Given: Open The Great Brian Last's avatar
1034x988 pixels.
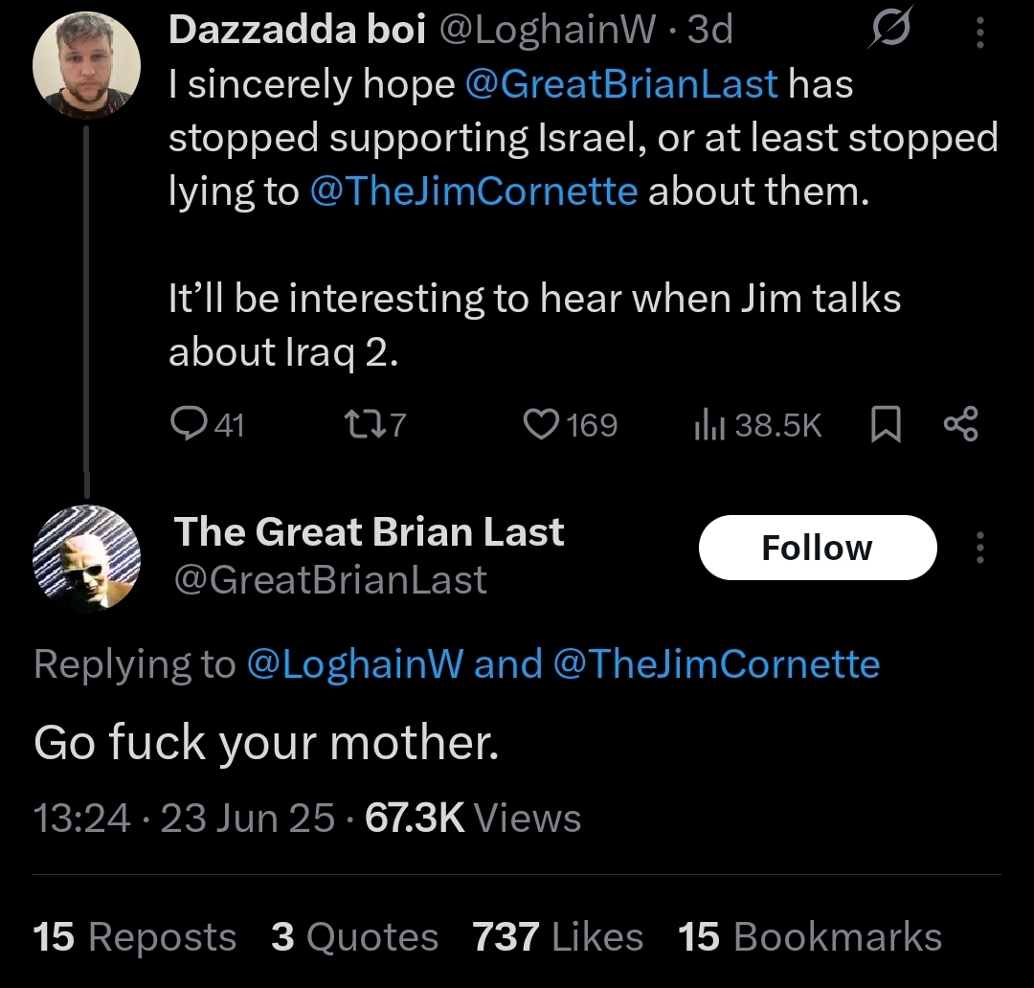Looking at the screenshot, I should 86,558.
